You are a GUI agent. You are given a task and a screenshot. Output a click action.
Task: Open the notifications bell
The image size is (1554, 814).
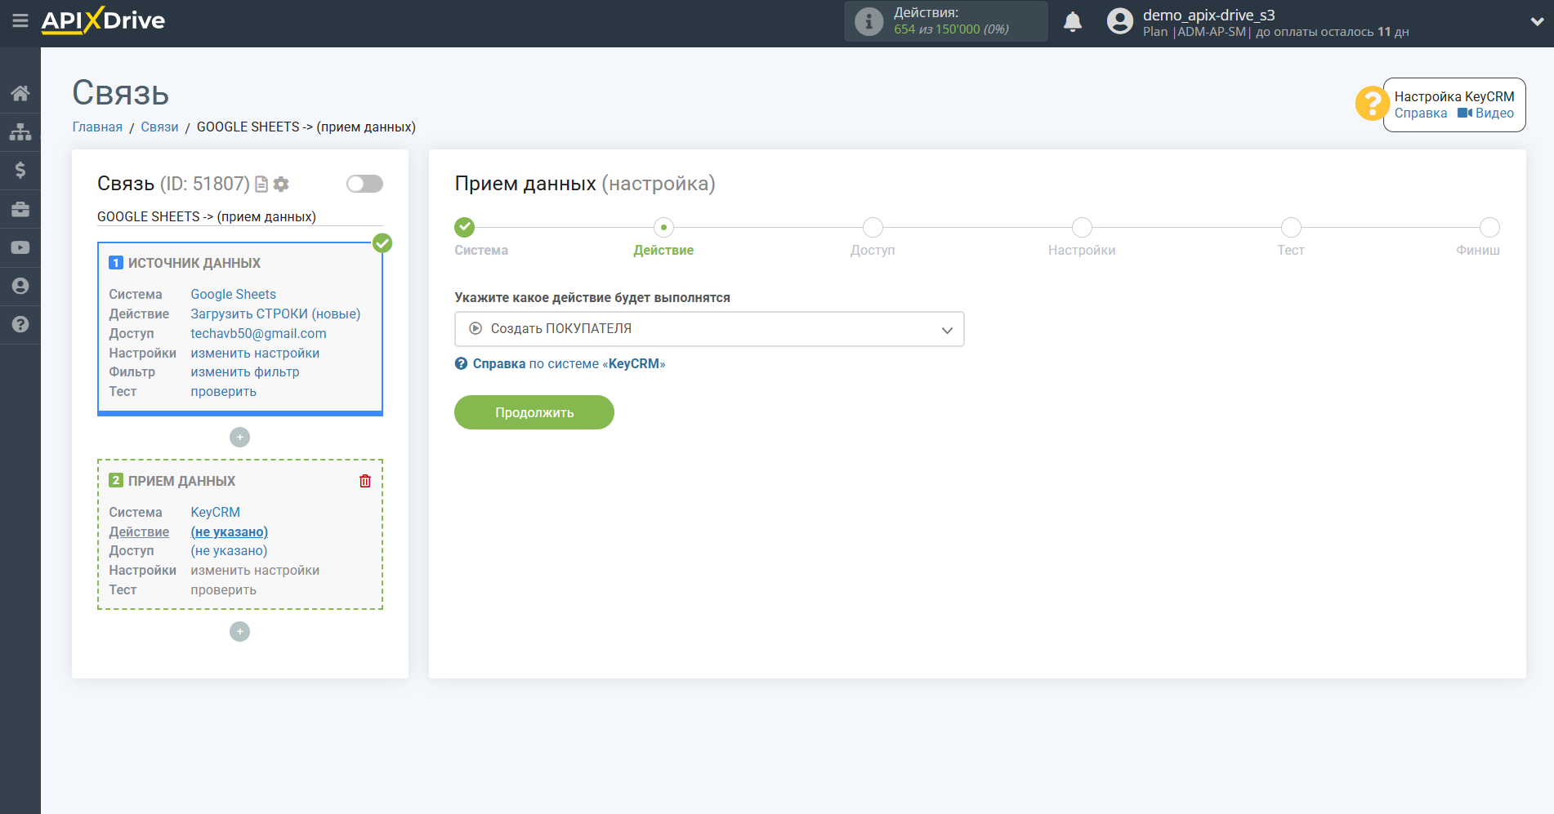coord(1073,21)
